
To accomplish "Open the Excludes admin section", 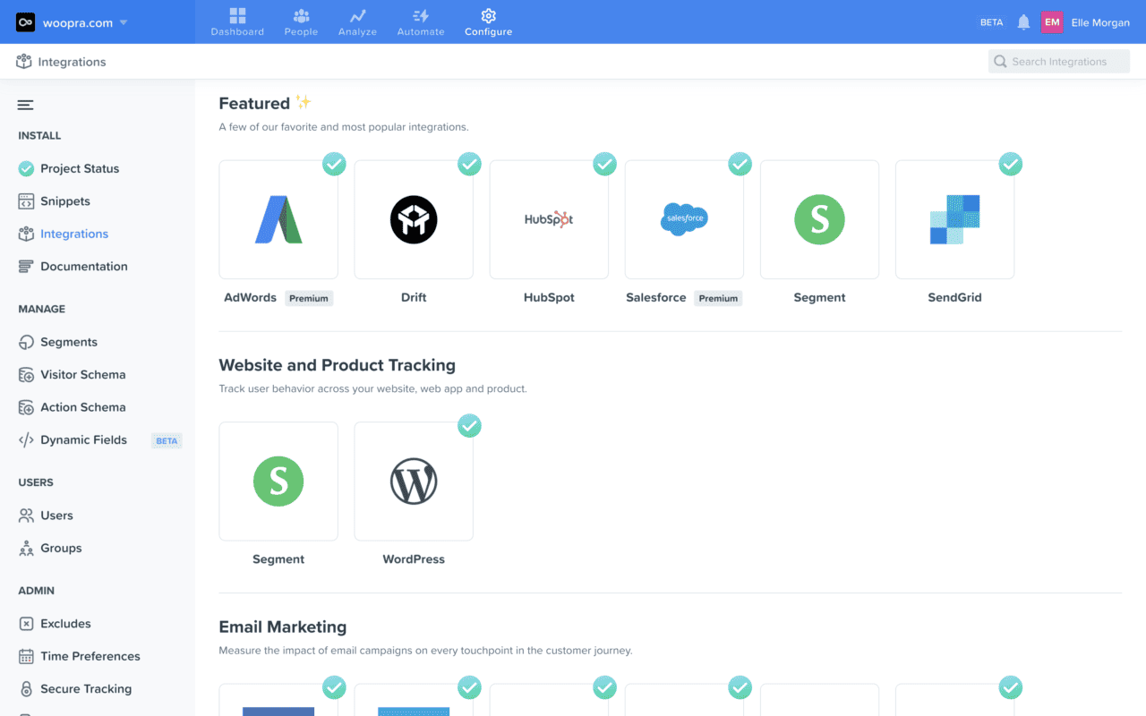I will (67, 623).
